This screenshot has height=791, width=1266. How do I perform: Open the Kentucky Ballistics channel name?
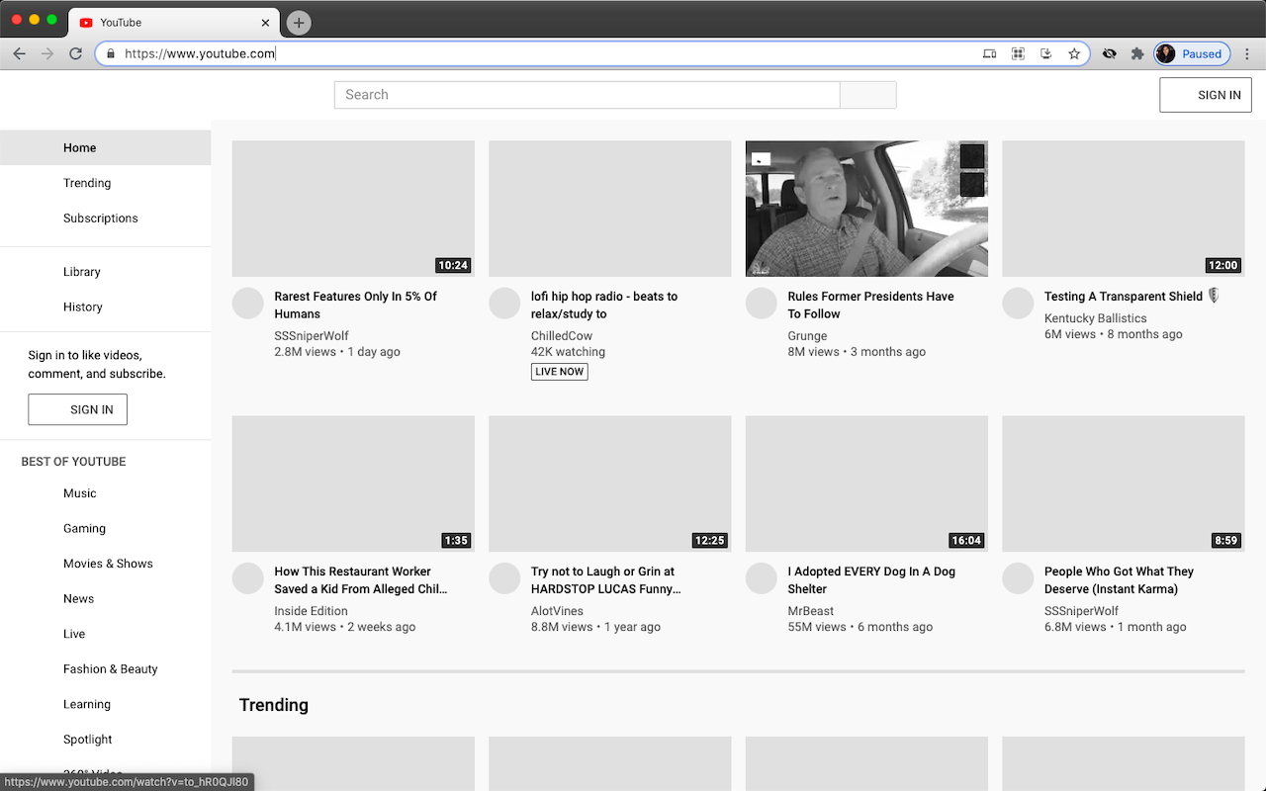pyautogui.click(x=1096, y=318)
